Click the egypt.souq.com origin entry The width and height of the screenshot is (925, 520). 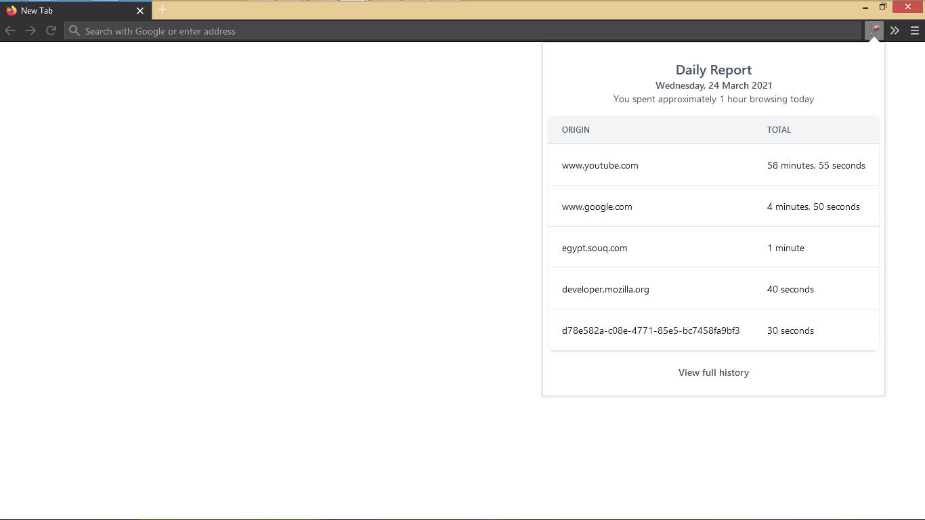[595, 248]
